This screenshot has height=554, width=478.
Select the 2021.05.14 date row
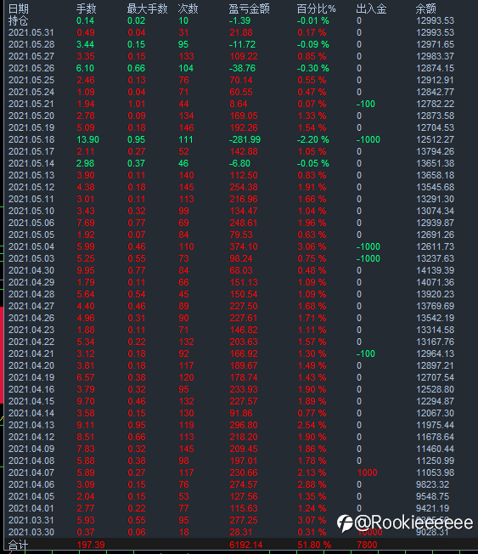point(31,164)
